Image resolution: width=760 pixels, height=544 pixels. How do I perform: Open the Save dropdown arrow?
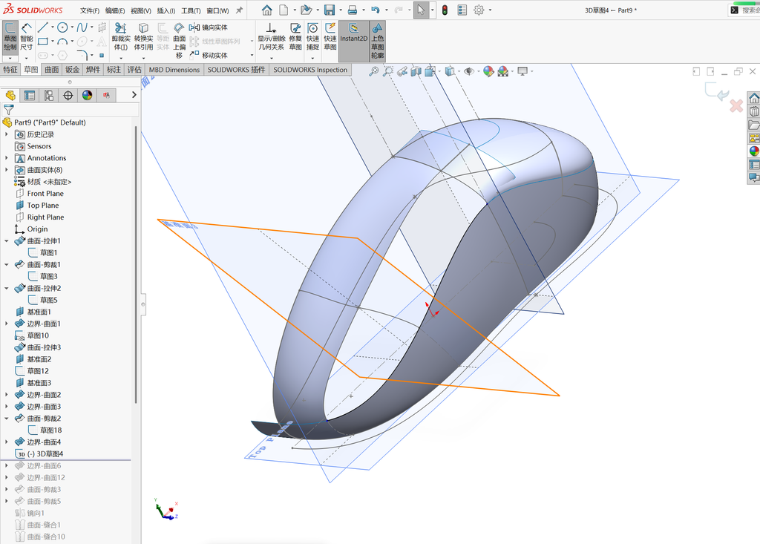coord(340,10)
